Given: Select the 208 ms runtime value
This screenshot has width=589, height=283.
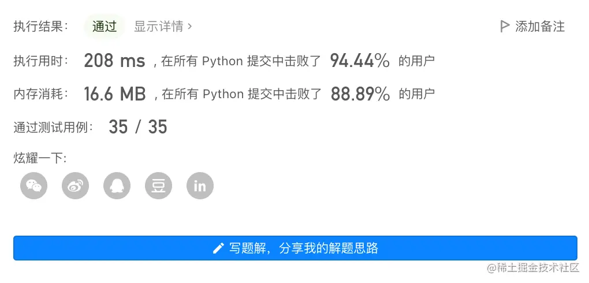Looking at the screenshot, I should pyautogui.click(x=114, y=60).
